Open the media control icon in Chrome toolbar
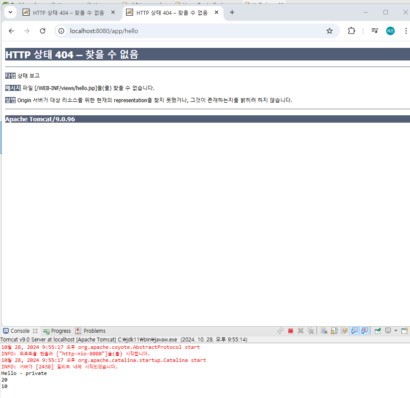 click(375, 31)
